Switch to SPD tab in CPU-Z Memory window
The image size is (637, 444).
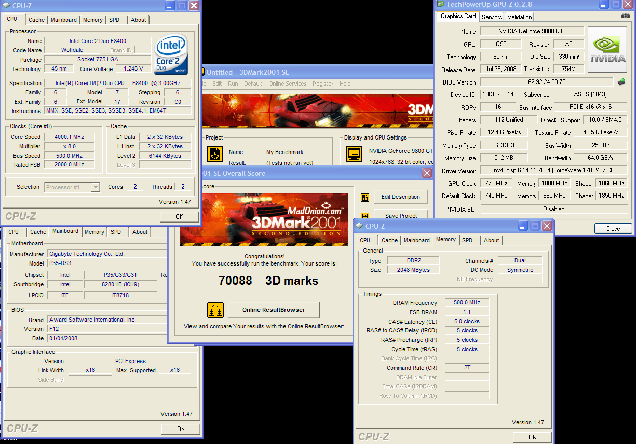tap(467, 240)
